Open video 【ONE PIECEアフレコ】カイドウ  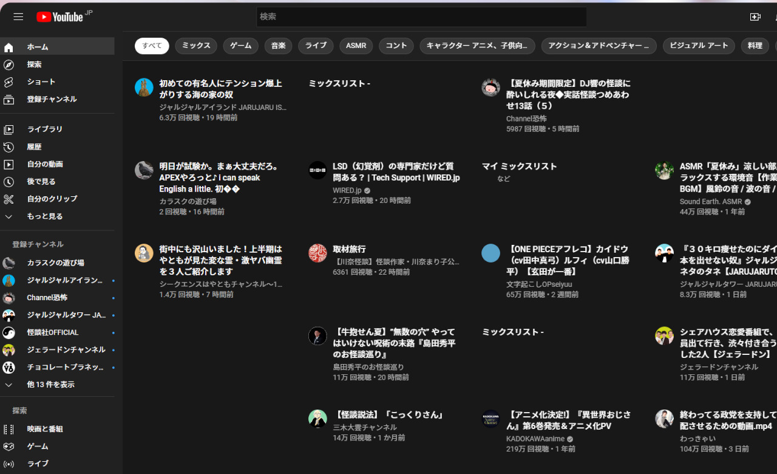point(568,260)
